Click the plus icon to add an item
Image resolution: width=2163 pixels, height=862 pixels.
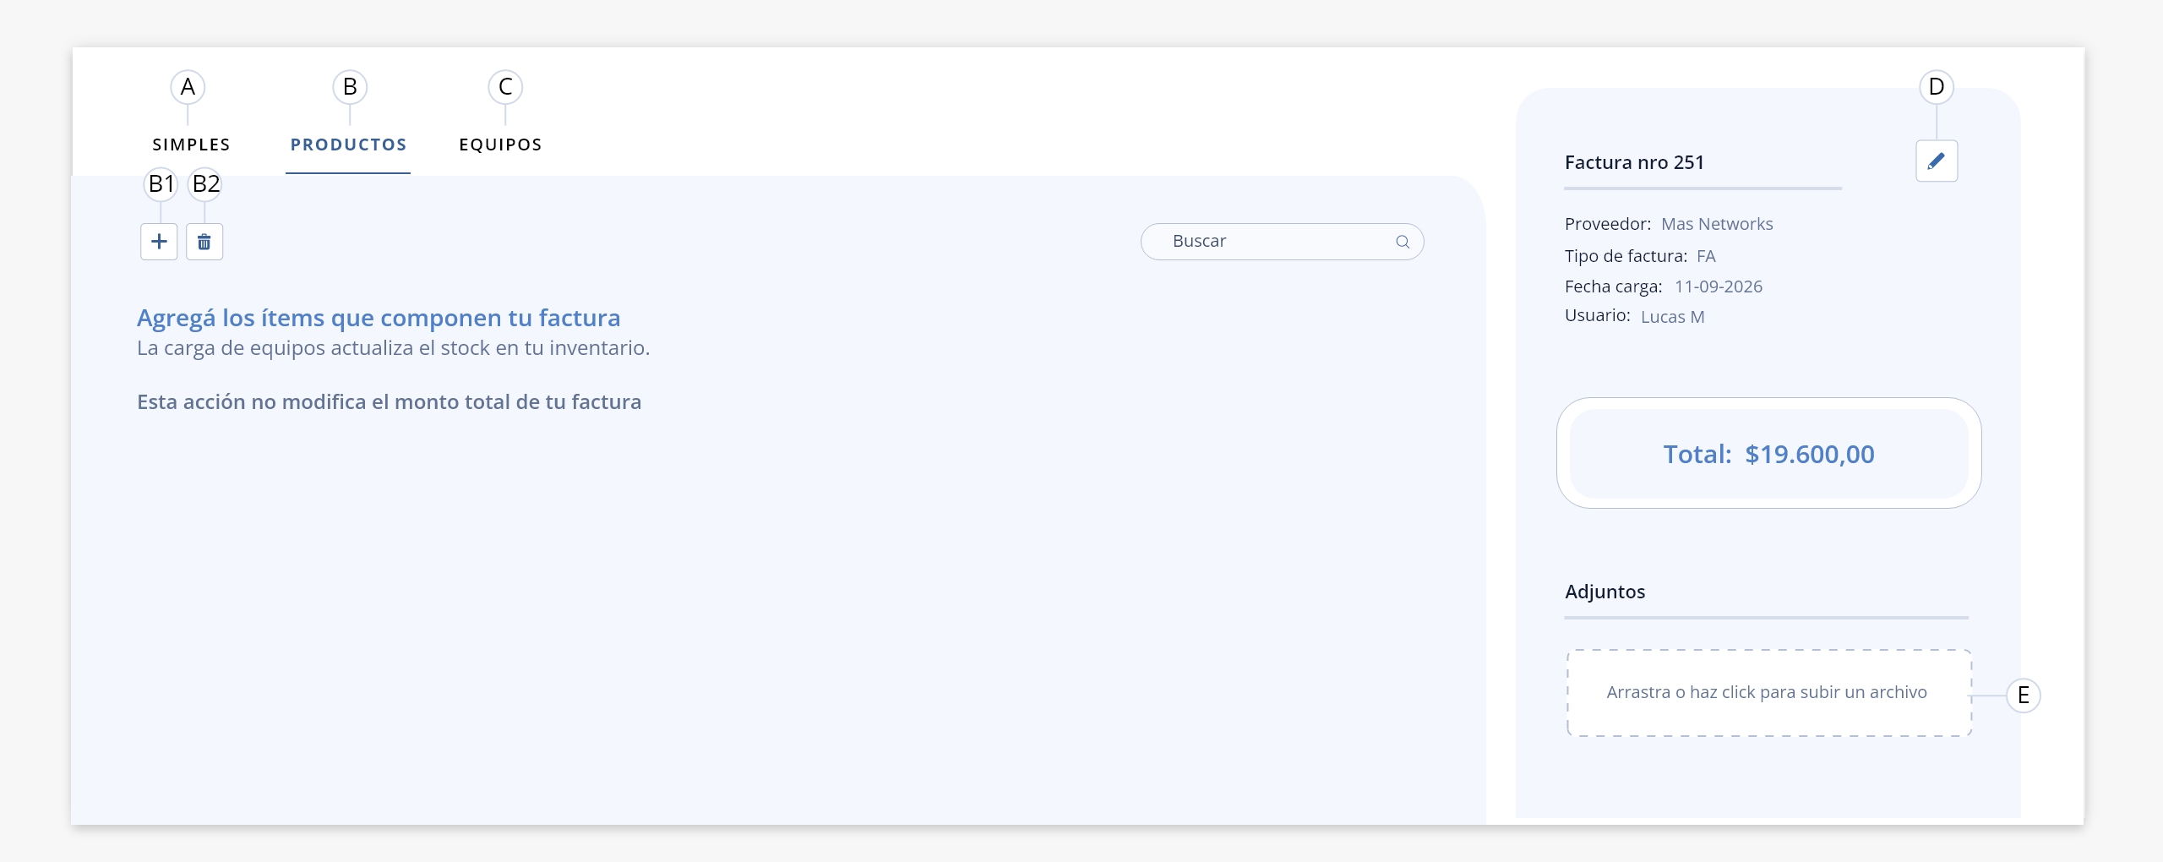pyautogui.click(x=159, y=242)
